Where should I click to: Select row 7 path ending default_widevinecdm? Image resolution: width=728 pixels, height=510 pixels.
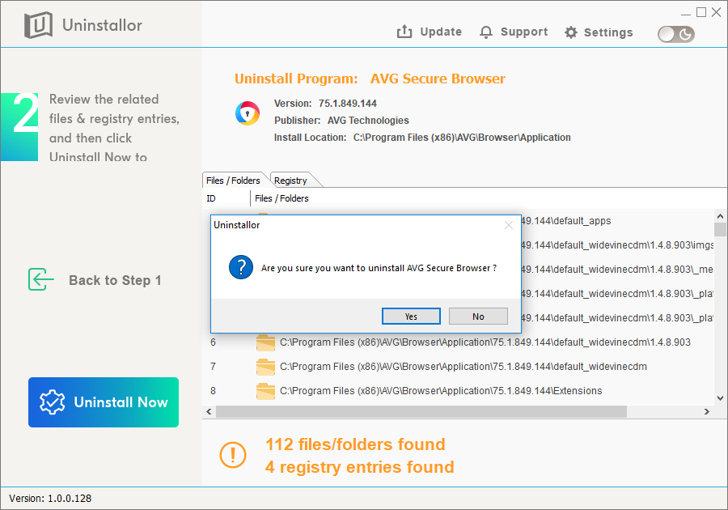pos(463,367)
